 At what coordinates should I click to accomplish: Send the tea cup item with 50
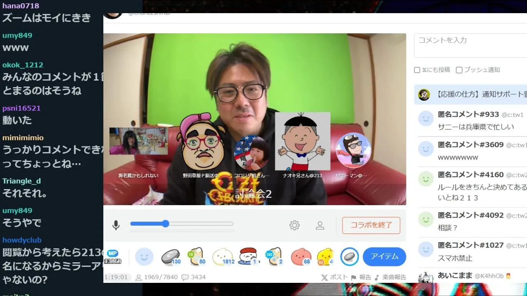tap(196, 257)
